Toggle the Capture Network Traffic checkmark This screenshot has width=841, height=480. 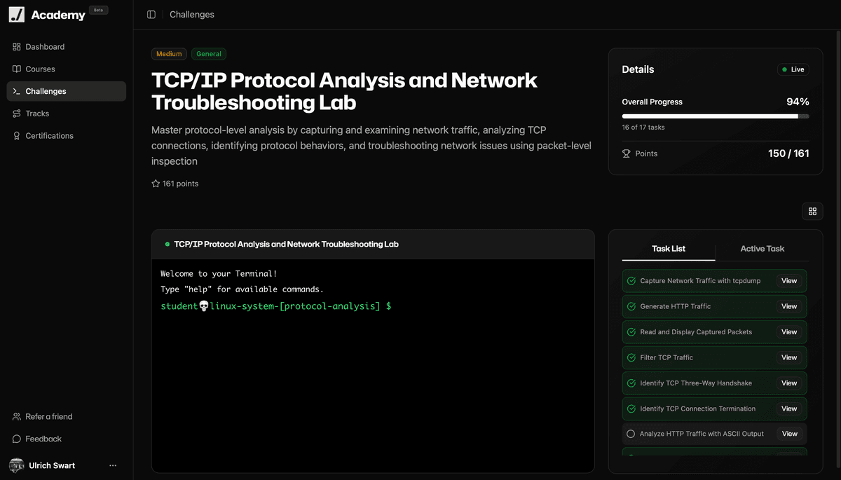631,281
